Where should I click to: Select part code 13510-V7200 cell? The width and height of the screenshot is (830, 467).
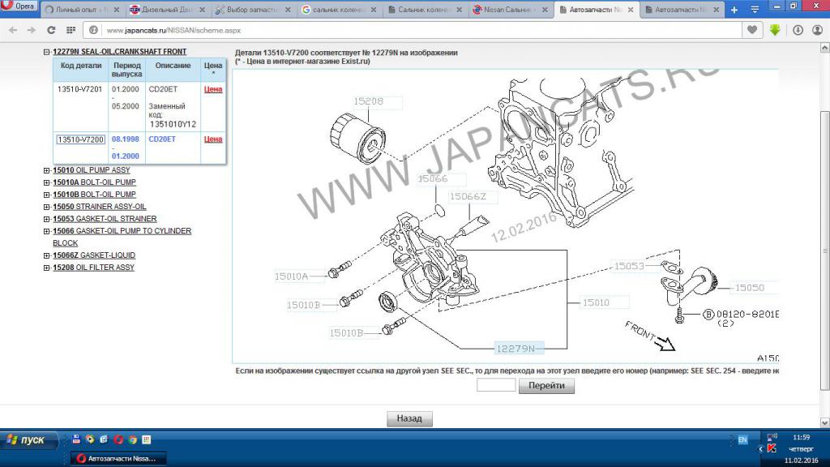(x=80, y=139)
